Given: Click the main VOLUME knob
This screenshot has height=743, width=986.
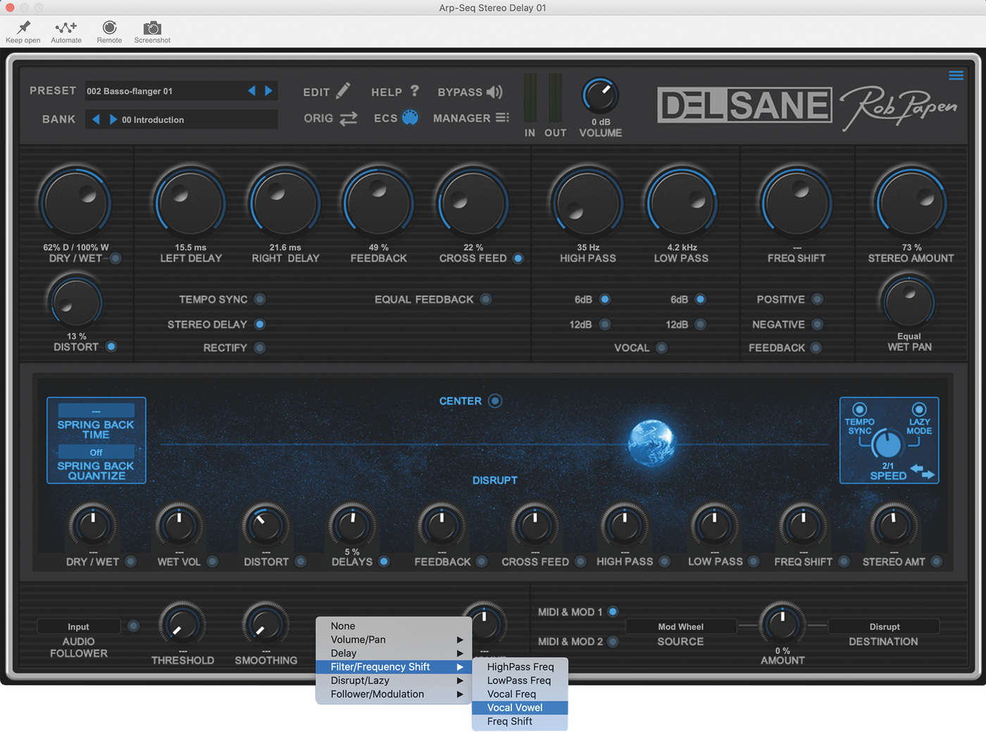Looking at the screenshot, I should coord(600,96).
